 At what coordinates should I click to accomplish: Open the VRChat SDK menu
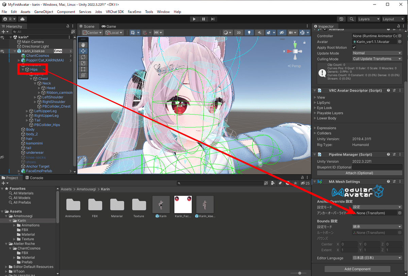click(115, 12)
